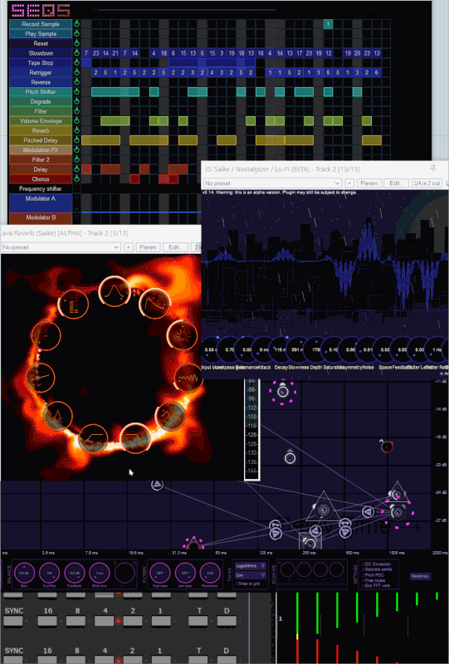Click the Resonance filter knob
The image size is (449, 664).
pos(210,573)
